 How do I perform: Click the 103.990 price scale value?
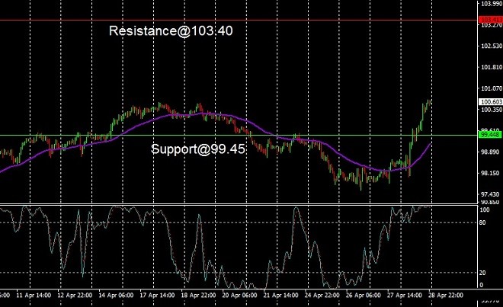click(x=492, y=4)
